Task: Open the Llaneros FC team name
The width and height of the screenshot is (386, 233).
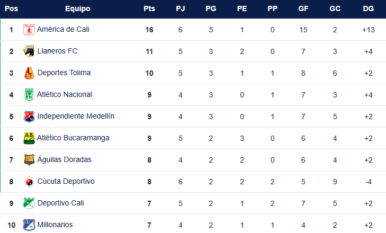Action: tap(57, 51)
